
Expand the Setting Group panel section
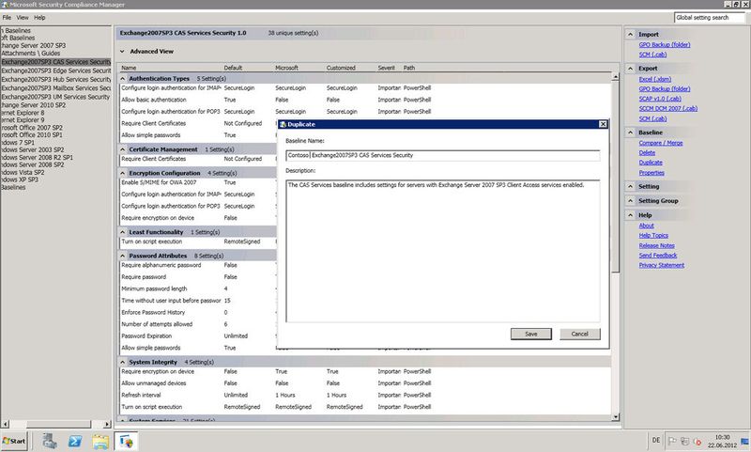(630, 201)
